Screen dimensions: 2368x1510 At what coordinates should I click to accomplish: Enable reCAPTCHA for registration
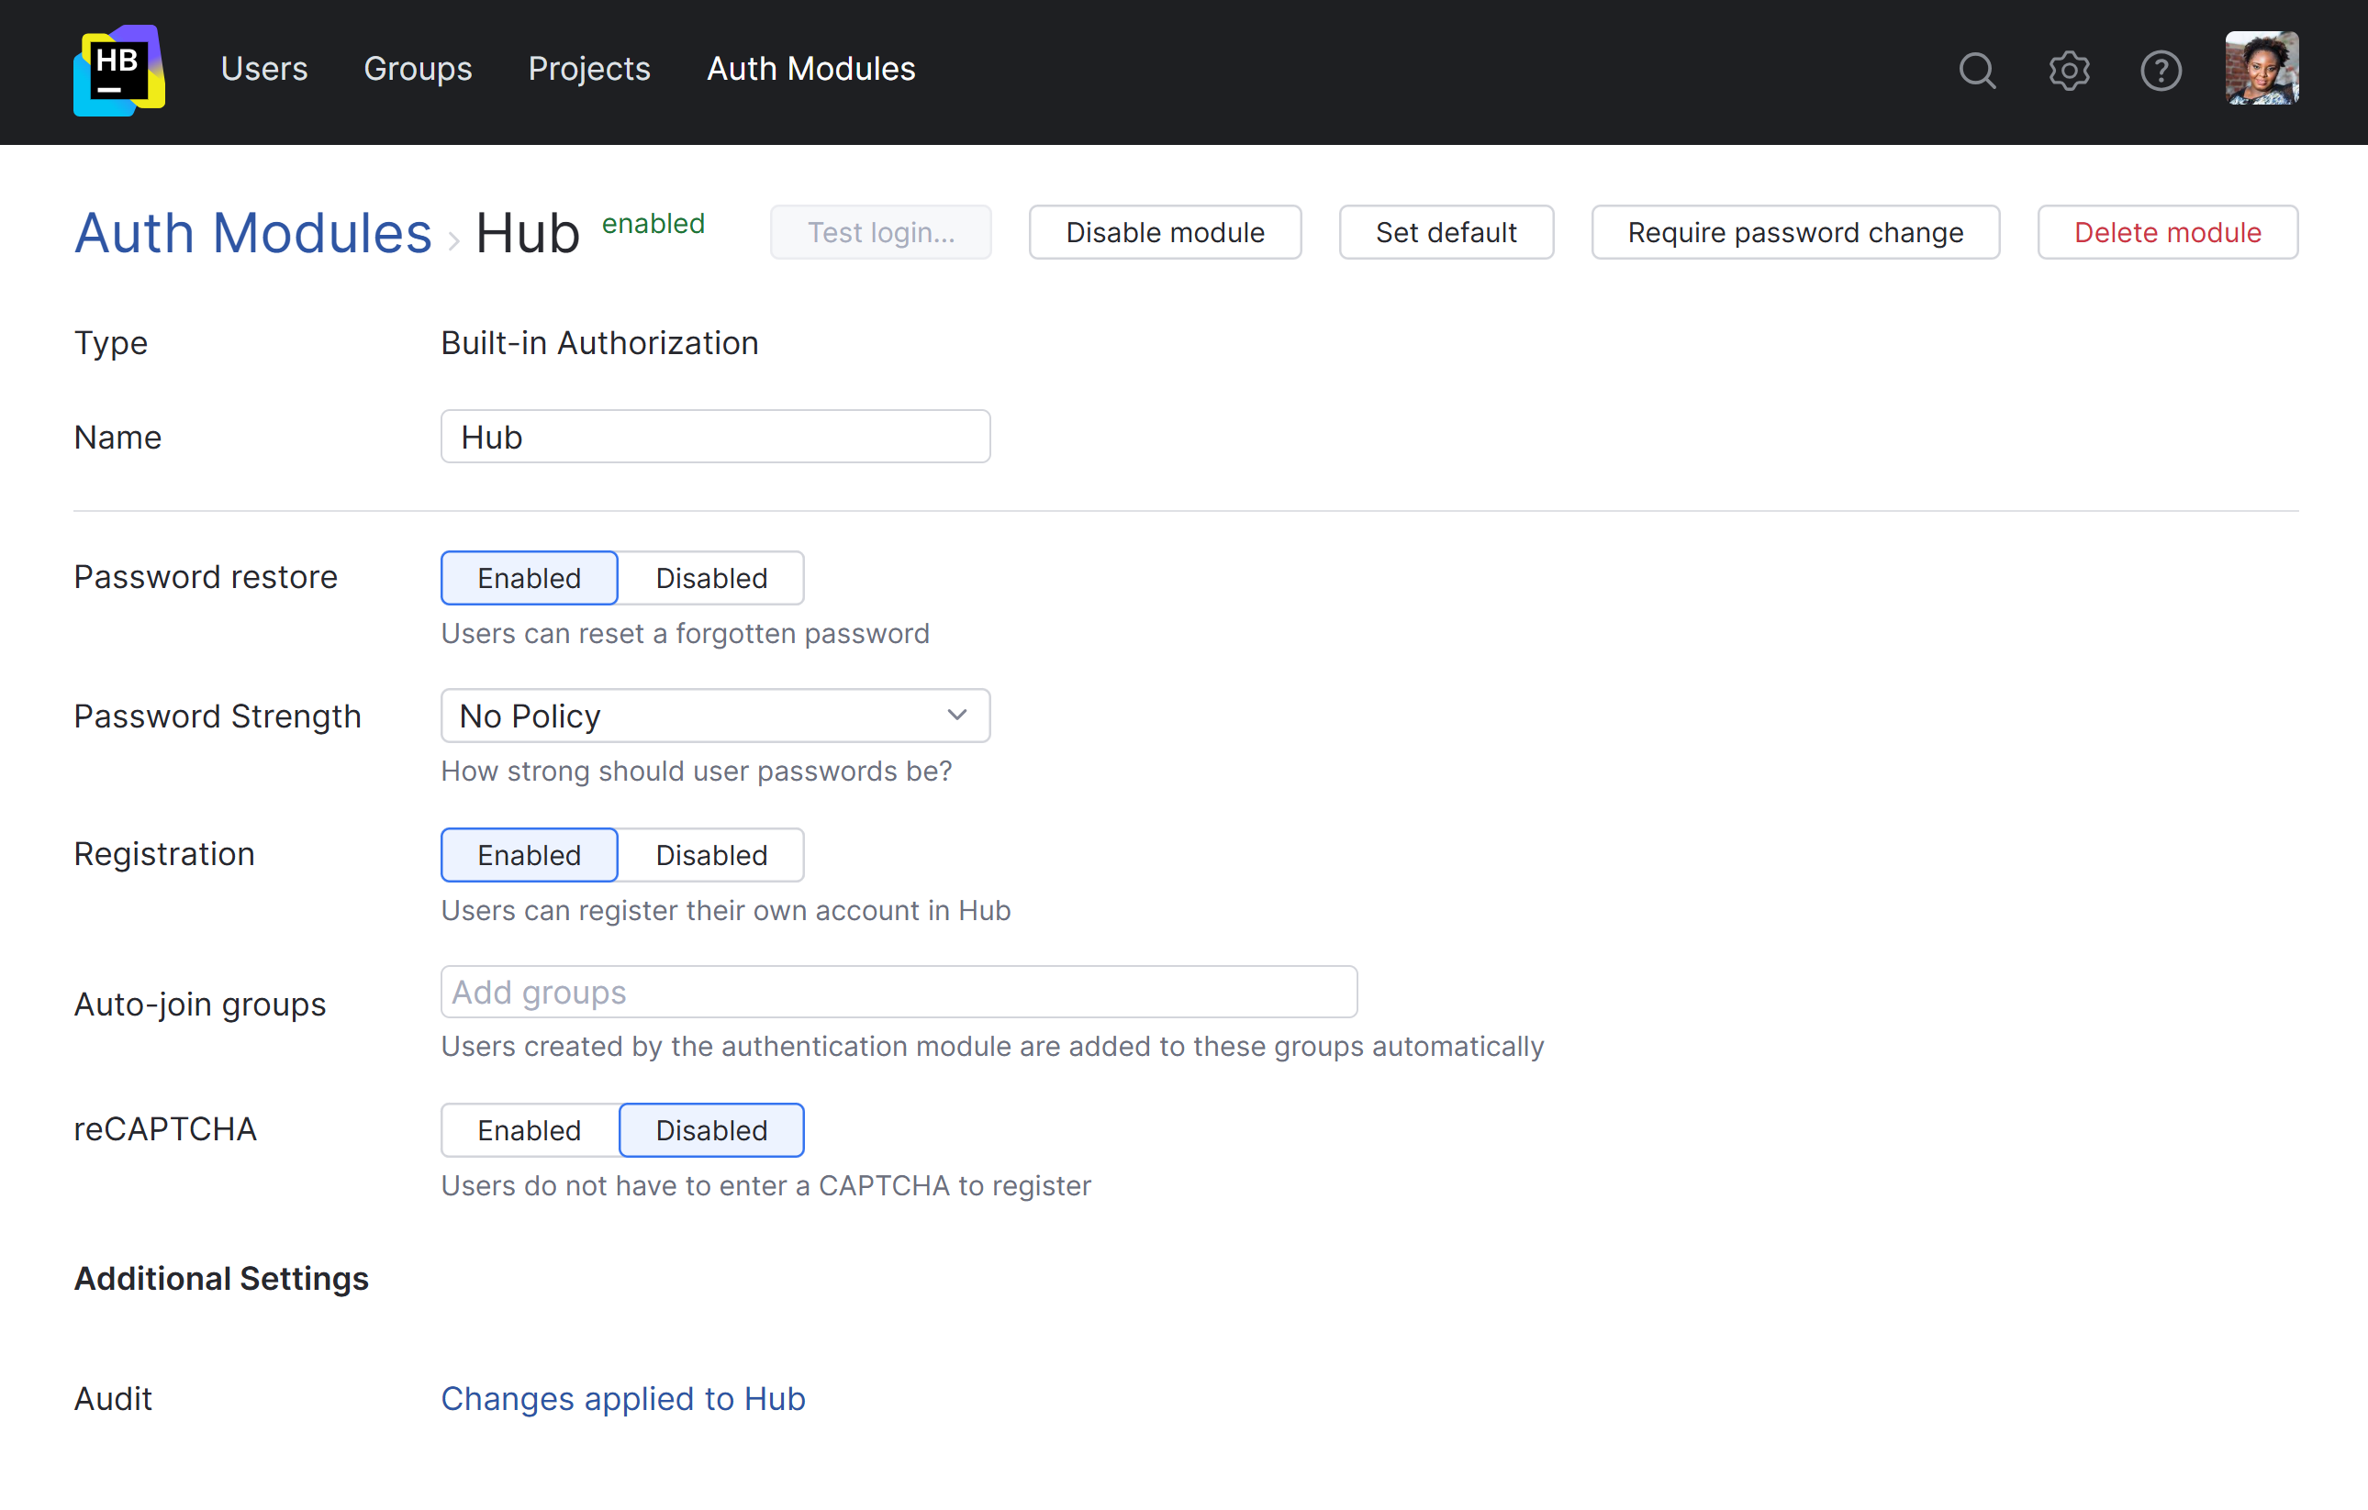click(x=528, y=1129)
